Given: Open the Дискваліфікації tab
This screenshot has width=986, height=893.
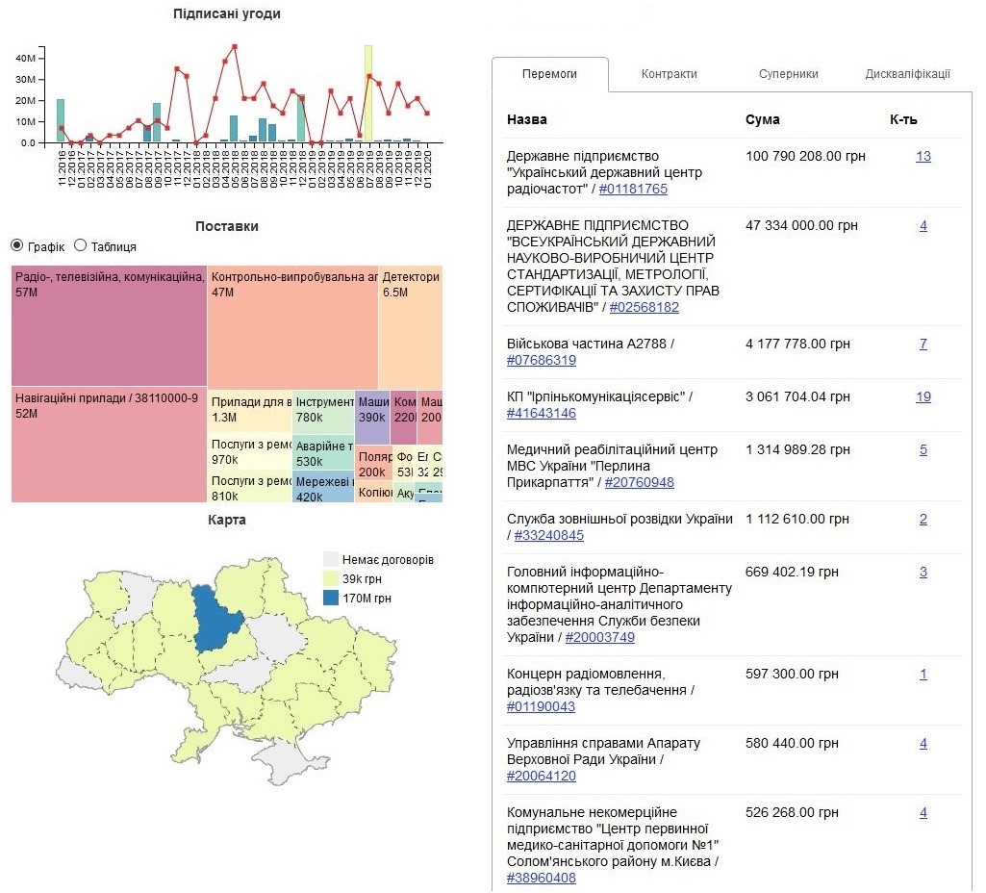Looking at the screenshot, I should pyautogui.click(x=907, y=74).
